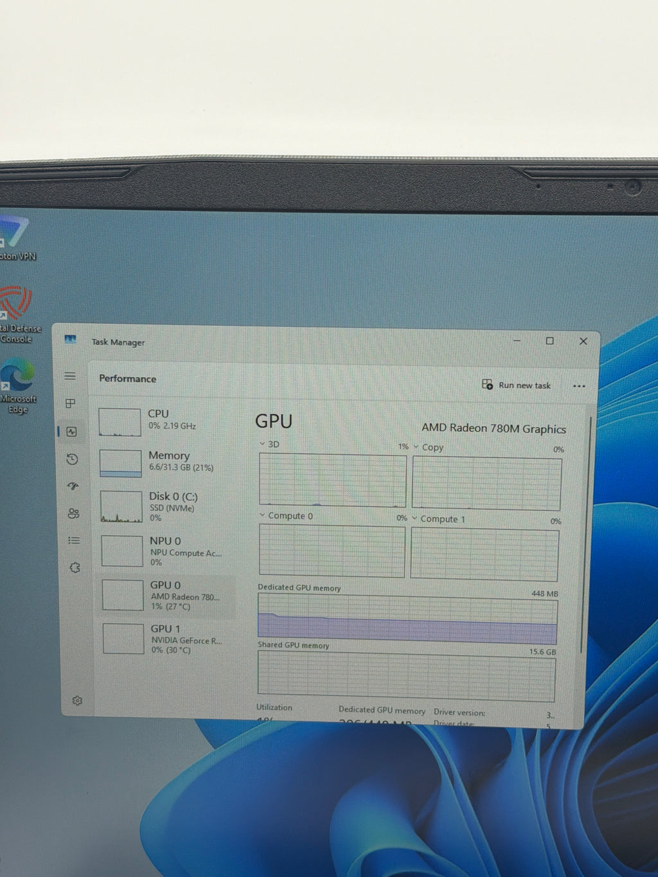Click the GPU 1 mini graph thumbnail
This screenshot has height=877, width=658.
[x=123, y=639]
